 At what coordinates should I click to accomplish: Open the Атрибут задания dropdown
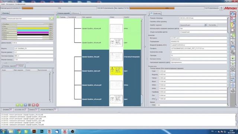pos(193,25)
